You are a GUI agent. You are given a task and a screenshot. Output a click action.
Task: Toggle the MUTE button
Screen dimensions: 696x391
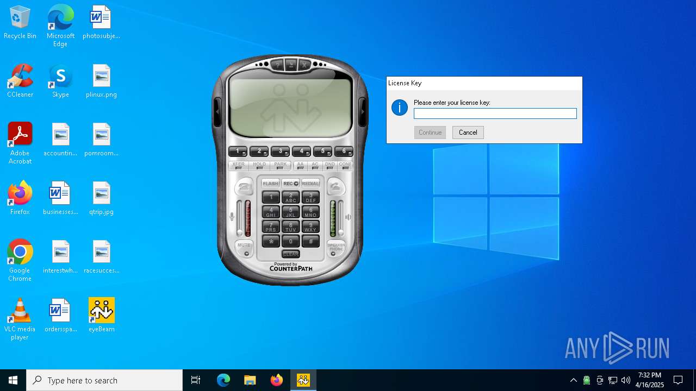[244, 248]
